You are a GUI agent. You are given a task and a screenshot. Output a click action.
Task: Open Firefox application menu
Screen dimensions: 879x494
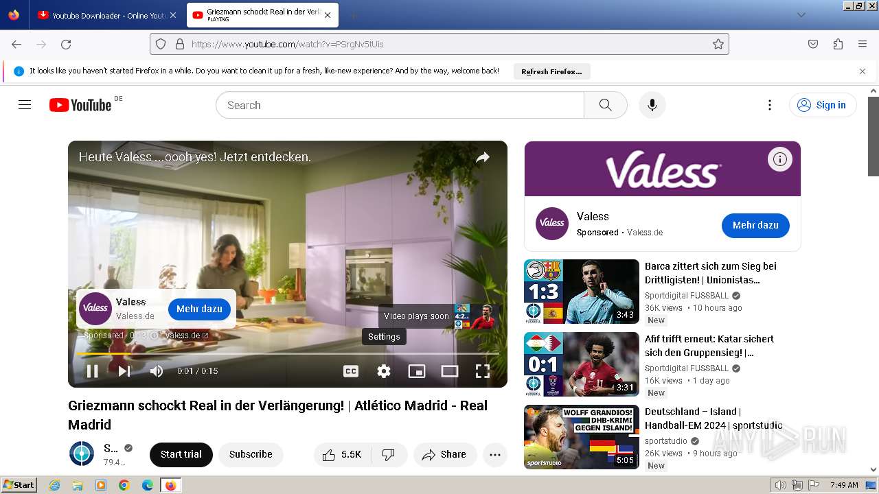pos(863,44)
